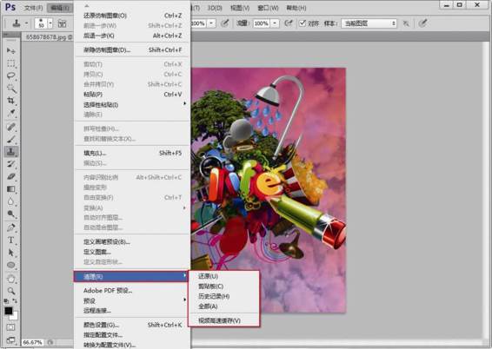Uncheck the 对齐 aligned checkbox
Viewport: 492px width, 349px height.
click(x=303, y=23)
